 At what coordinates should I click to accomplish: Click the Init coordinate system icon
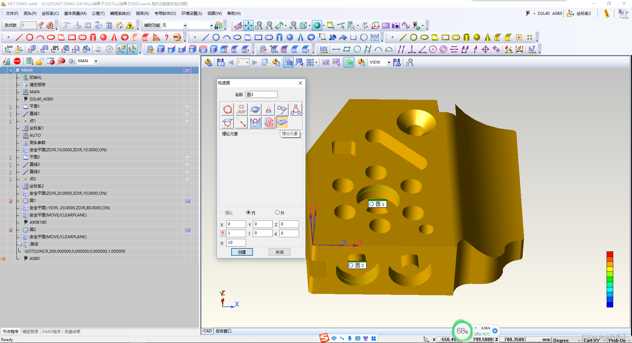(x=8, y=49)
